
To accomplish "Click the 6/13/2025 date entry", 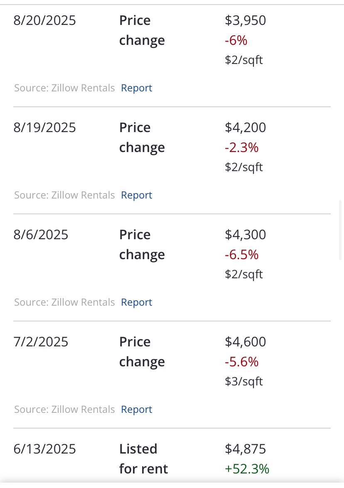I will click(44, 449).
